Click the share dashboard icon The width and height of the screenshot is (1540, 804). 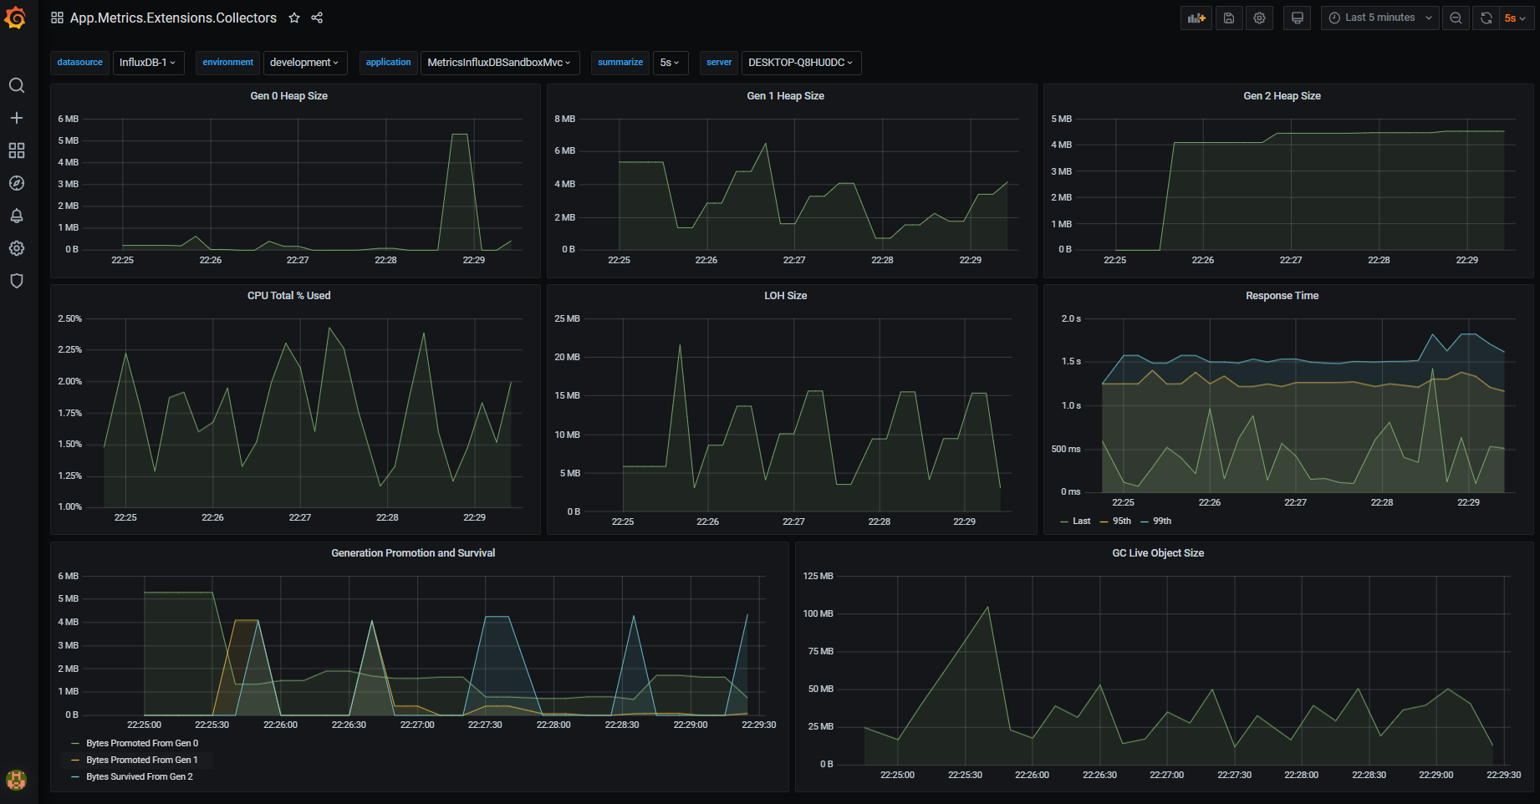pyautogui.click(x=317, y=18)
